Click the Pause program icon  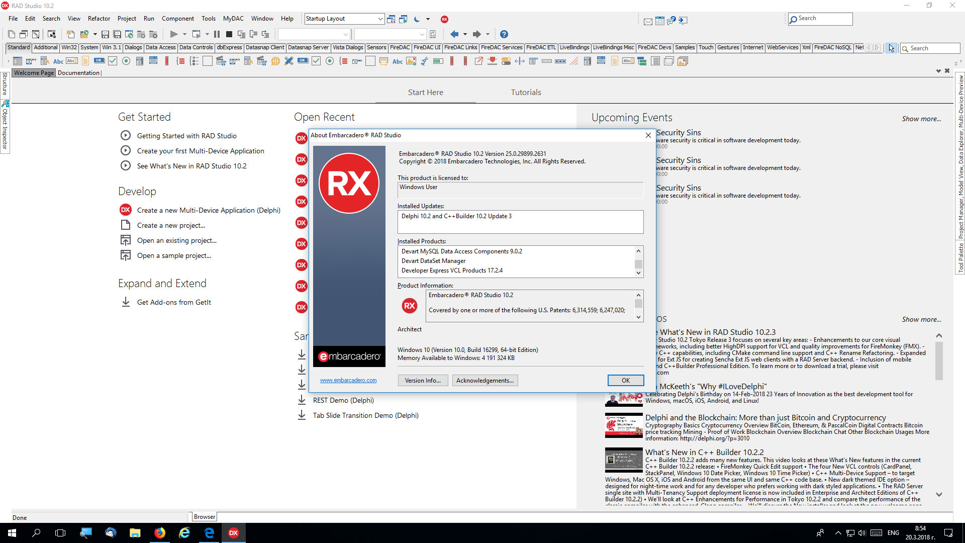(217, 34)
